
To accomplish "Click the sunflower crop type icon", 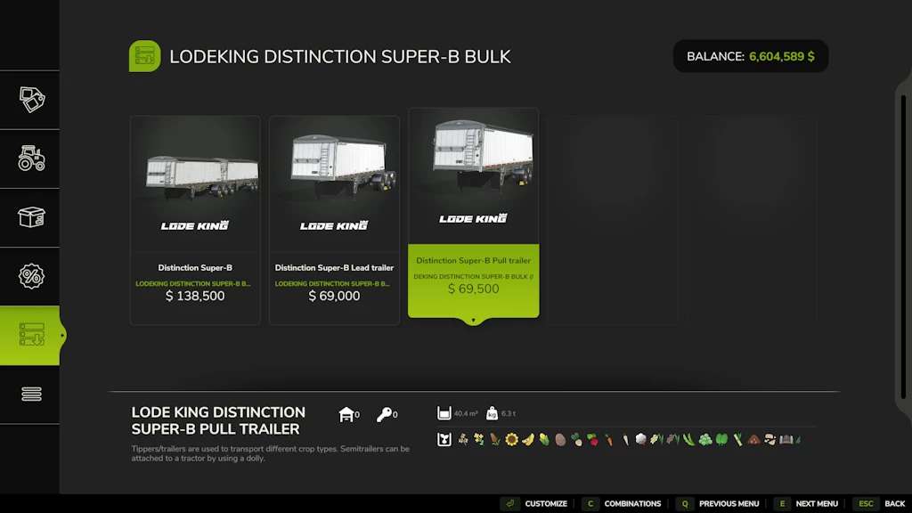I will (x=511, y=439).
